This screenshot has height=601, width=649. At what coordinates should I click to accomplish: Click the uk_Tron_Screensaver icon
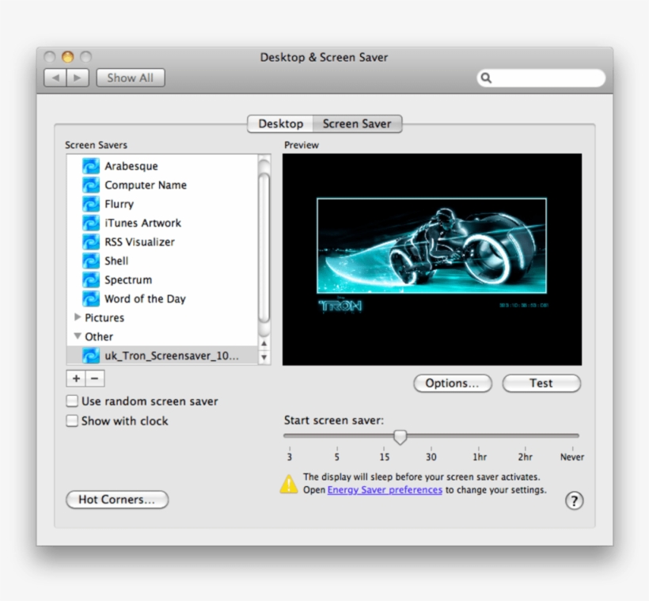tap(91, 356)
